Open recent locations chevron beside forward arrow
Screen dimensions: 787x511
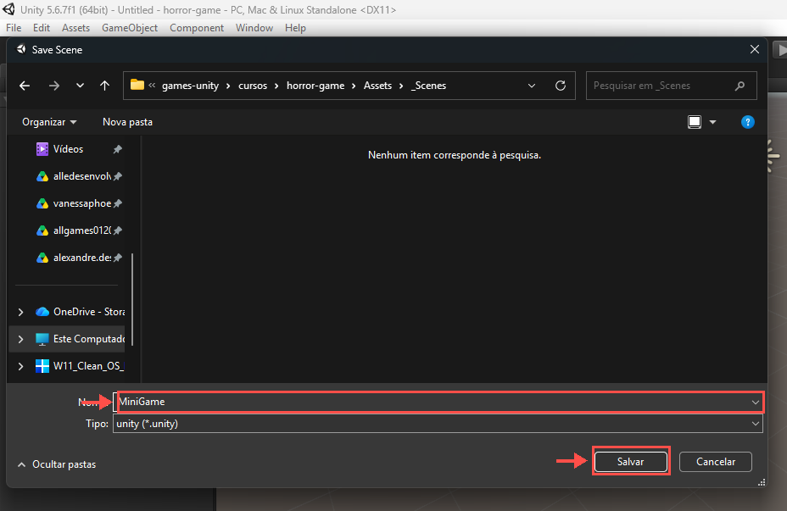coord(80,86)
